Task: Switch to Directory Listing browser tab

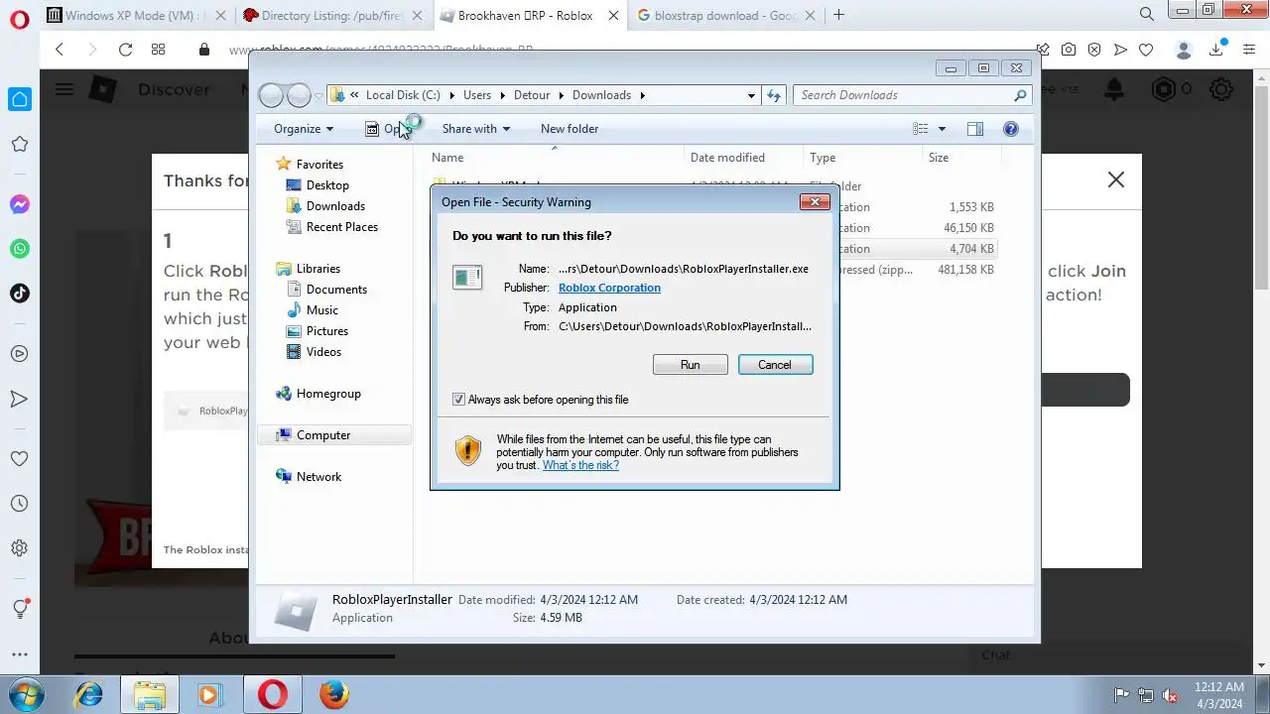Action: pyautogui.click(x=332, y=15)
